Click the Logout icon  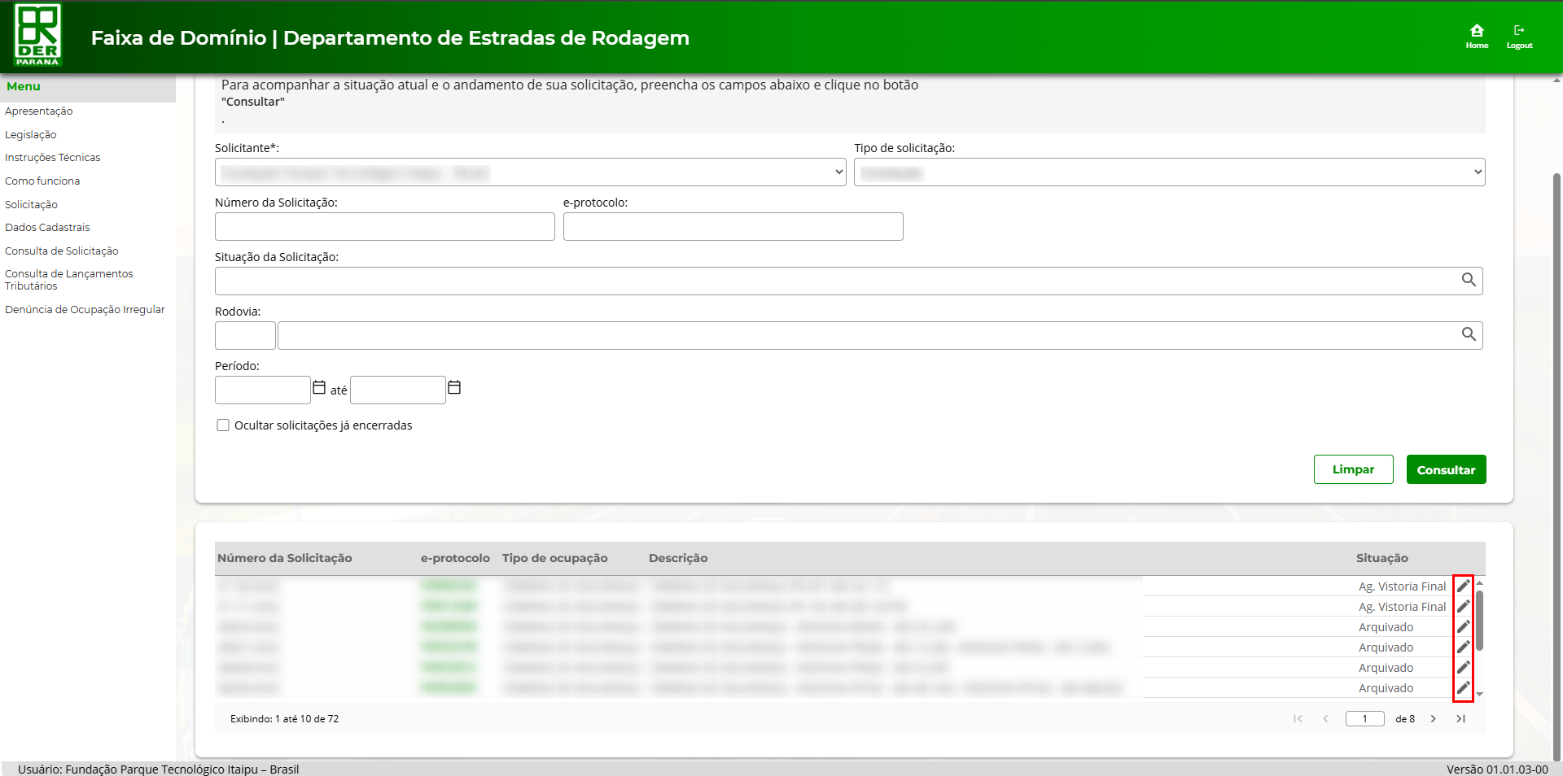1519,36
